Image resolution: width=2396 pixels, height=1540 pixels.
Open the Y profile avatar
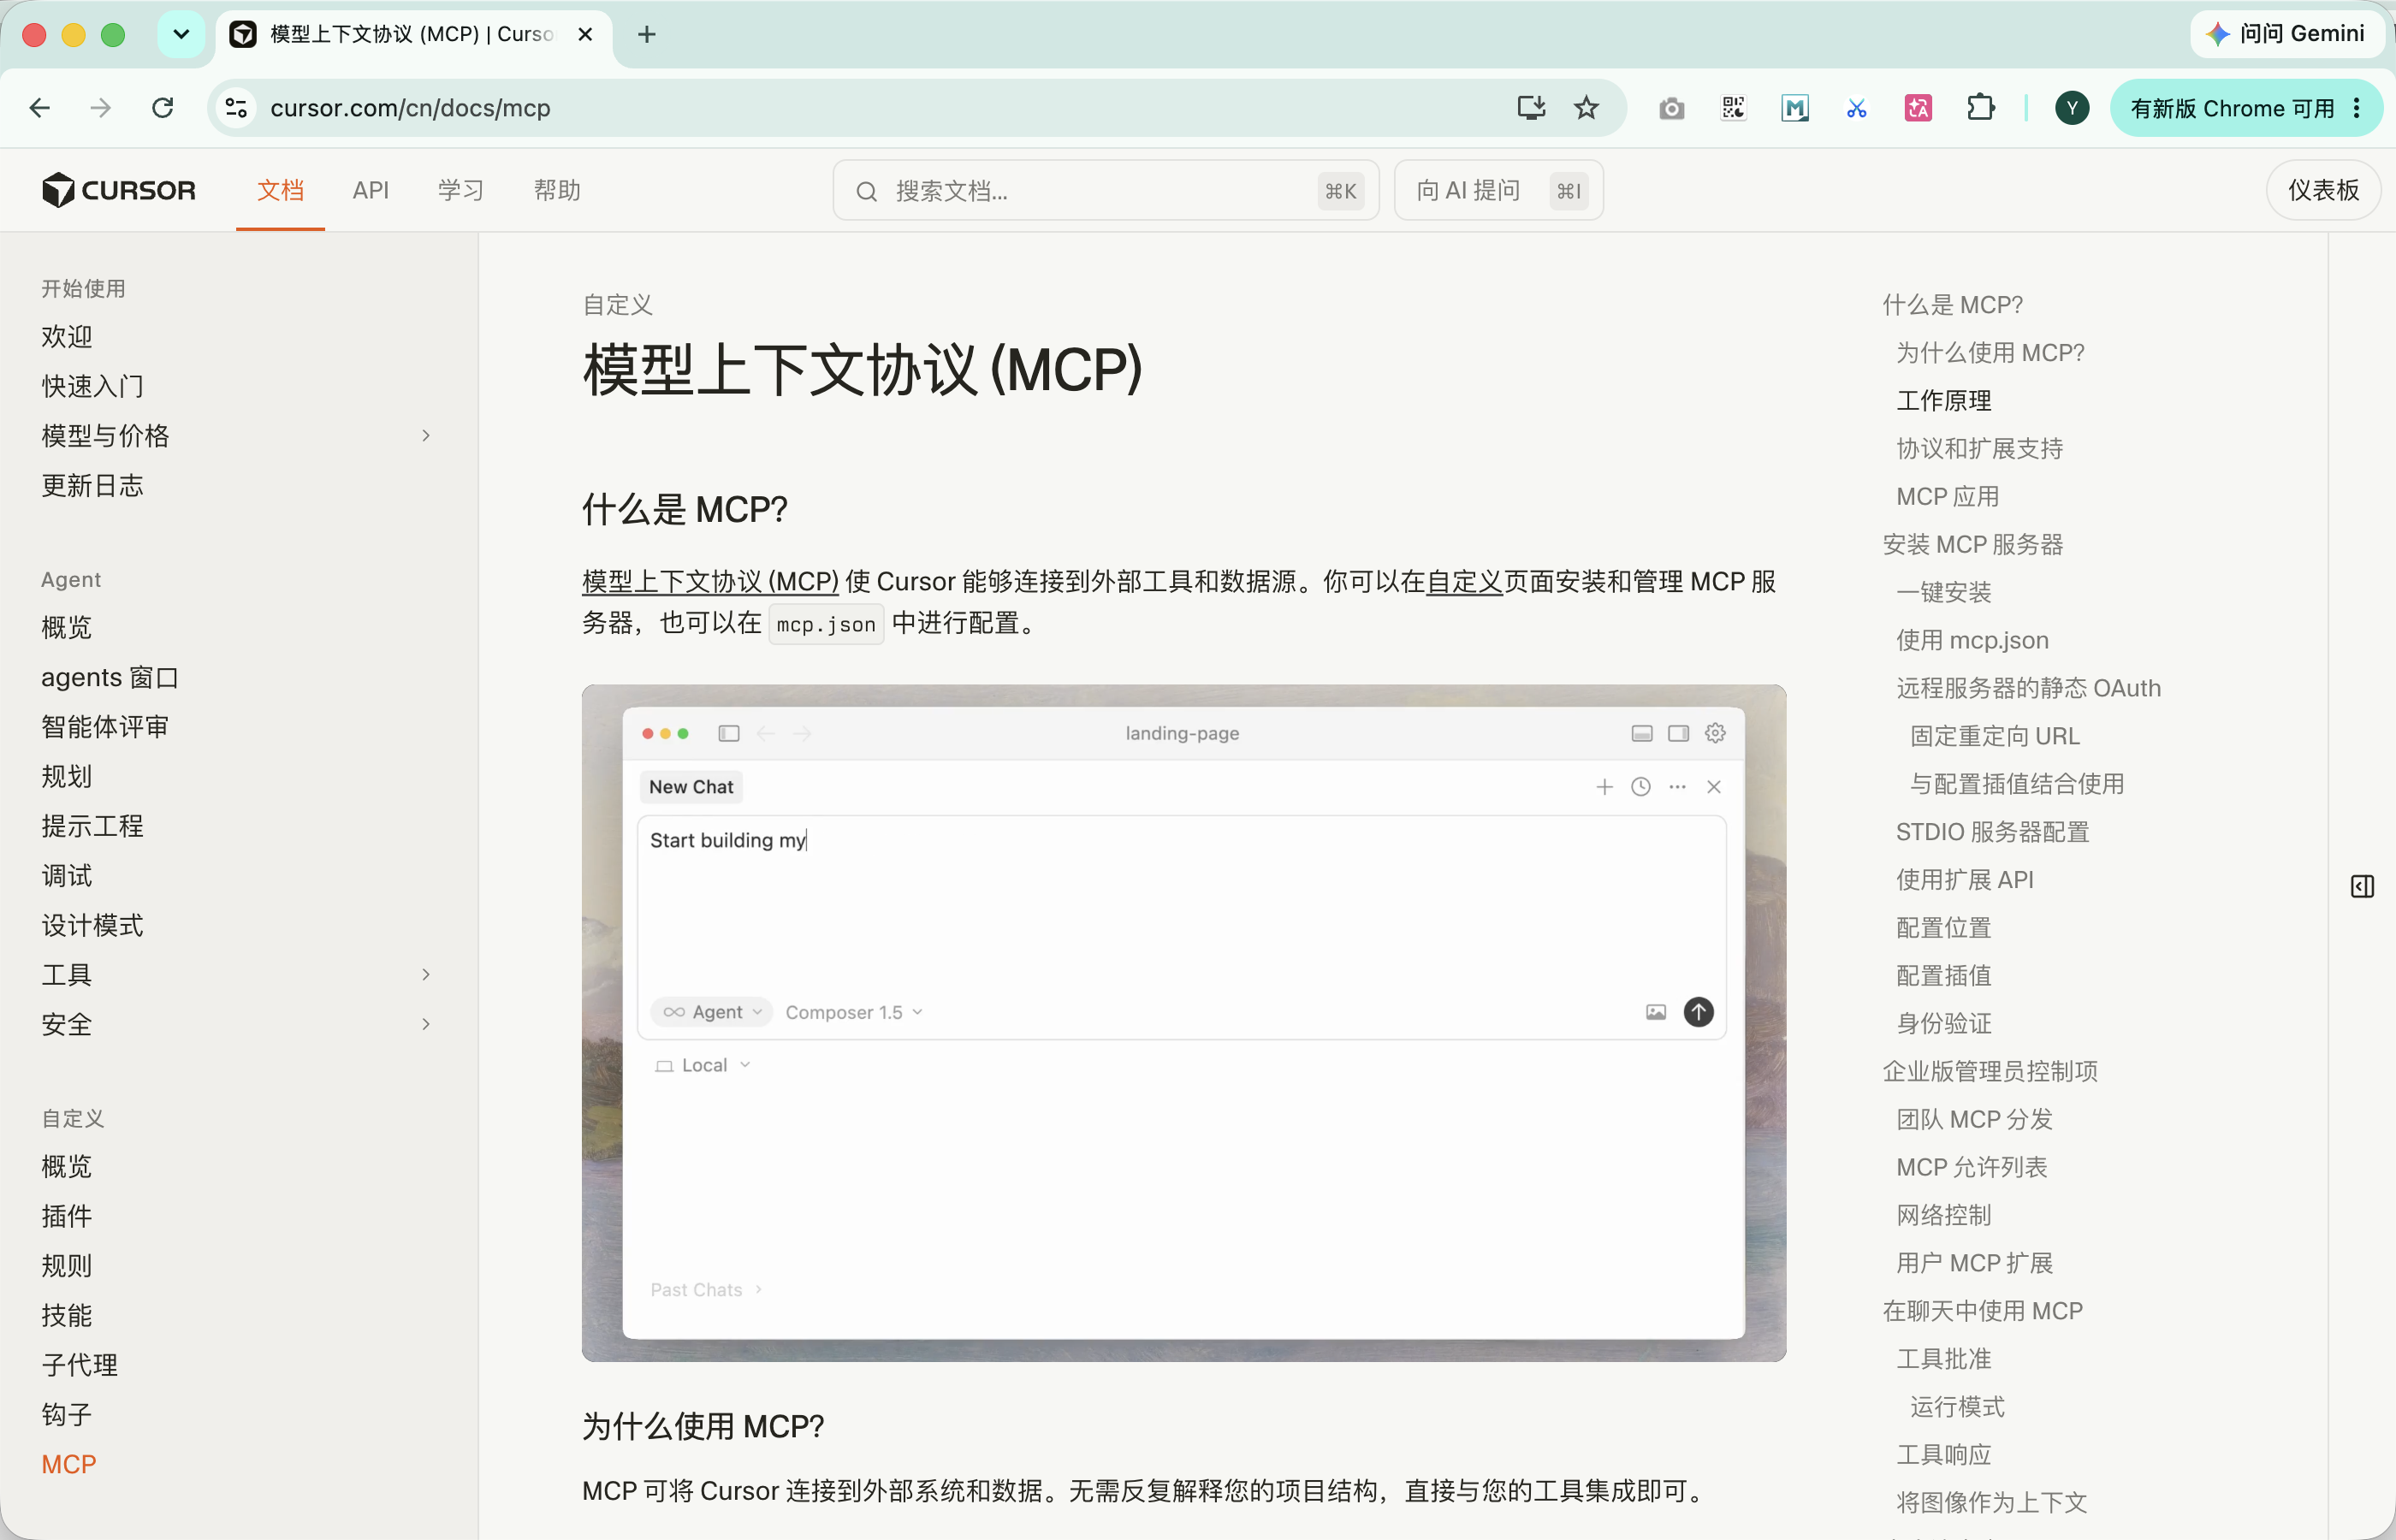click(x=2072, y=108)
